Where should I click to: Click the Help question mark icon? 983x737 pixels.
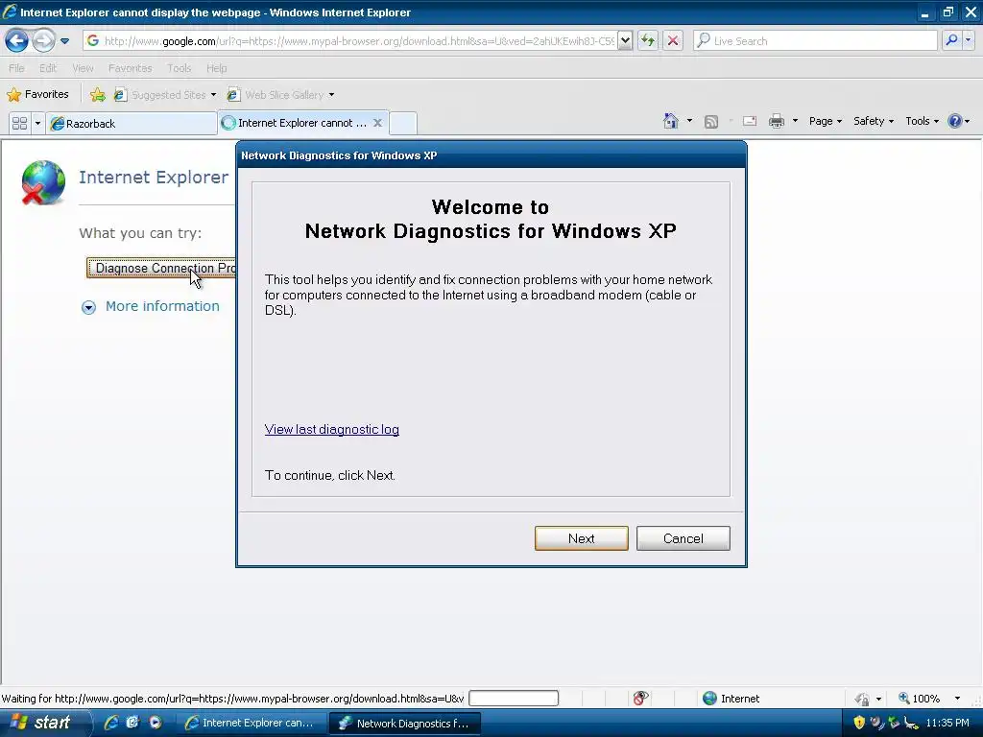[x=954, y=121]
